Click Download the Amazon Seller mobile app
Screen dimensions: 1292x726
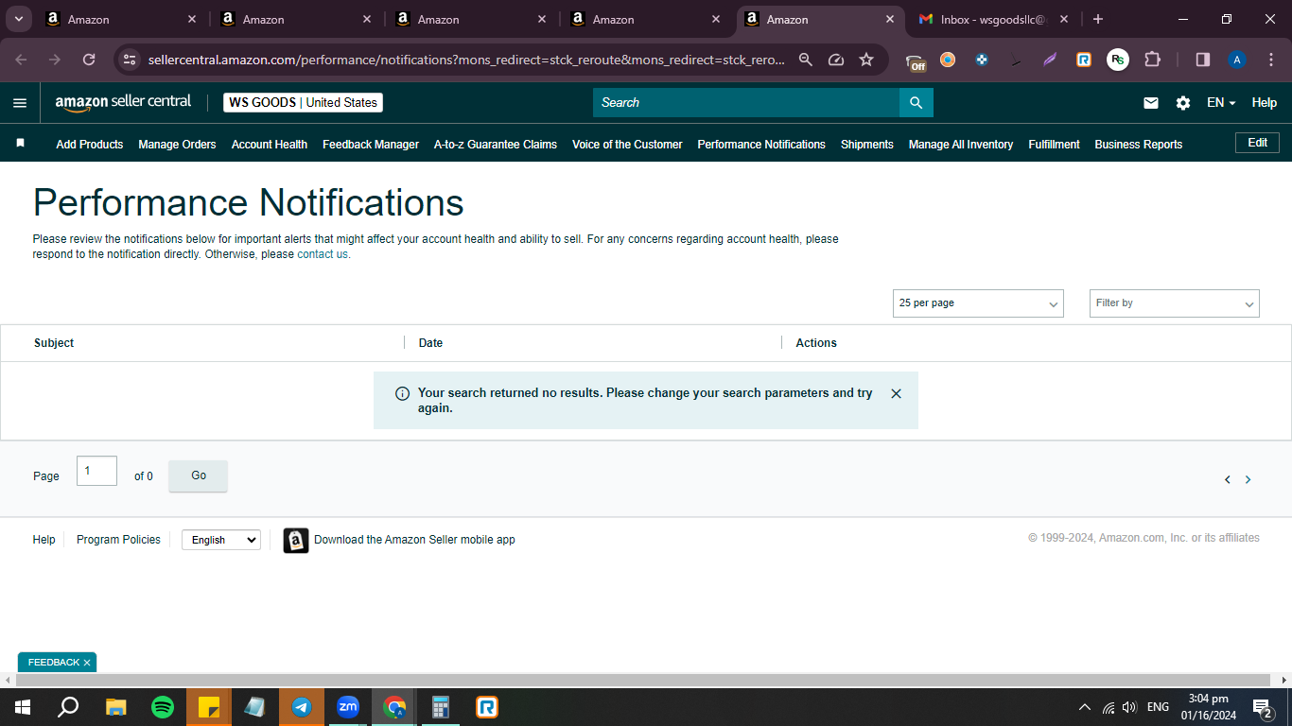414,540
